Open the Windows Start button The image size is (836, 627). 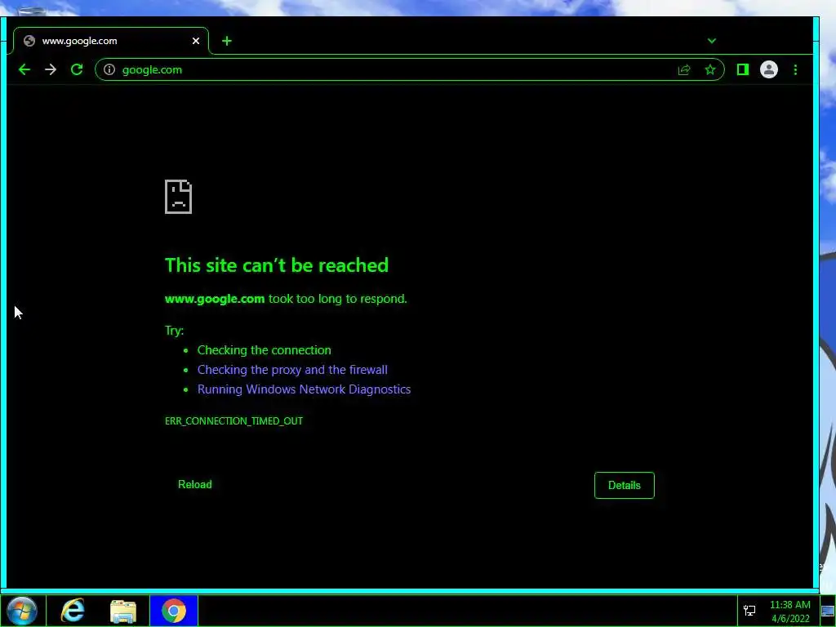22,611
